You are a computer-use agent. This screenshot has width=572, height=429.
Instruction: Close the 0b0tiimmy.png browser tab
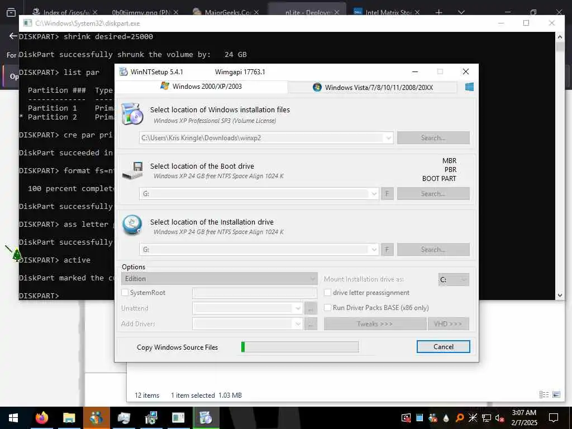tap(176, 12)
